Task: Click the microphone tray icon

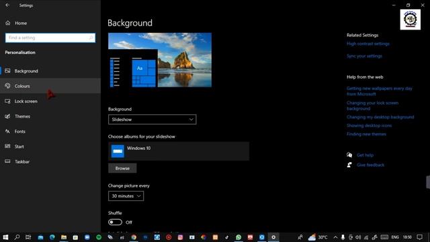Action: pyautogui.click(x=343, y=237)
